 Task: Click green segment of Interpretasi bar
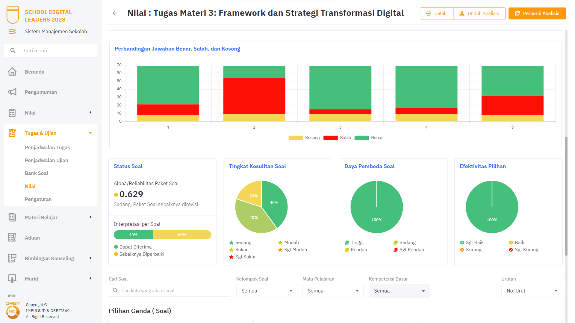click(x=133, y=235)
